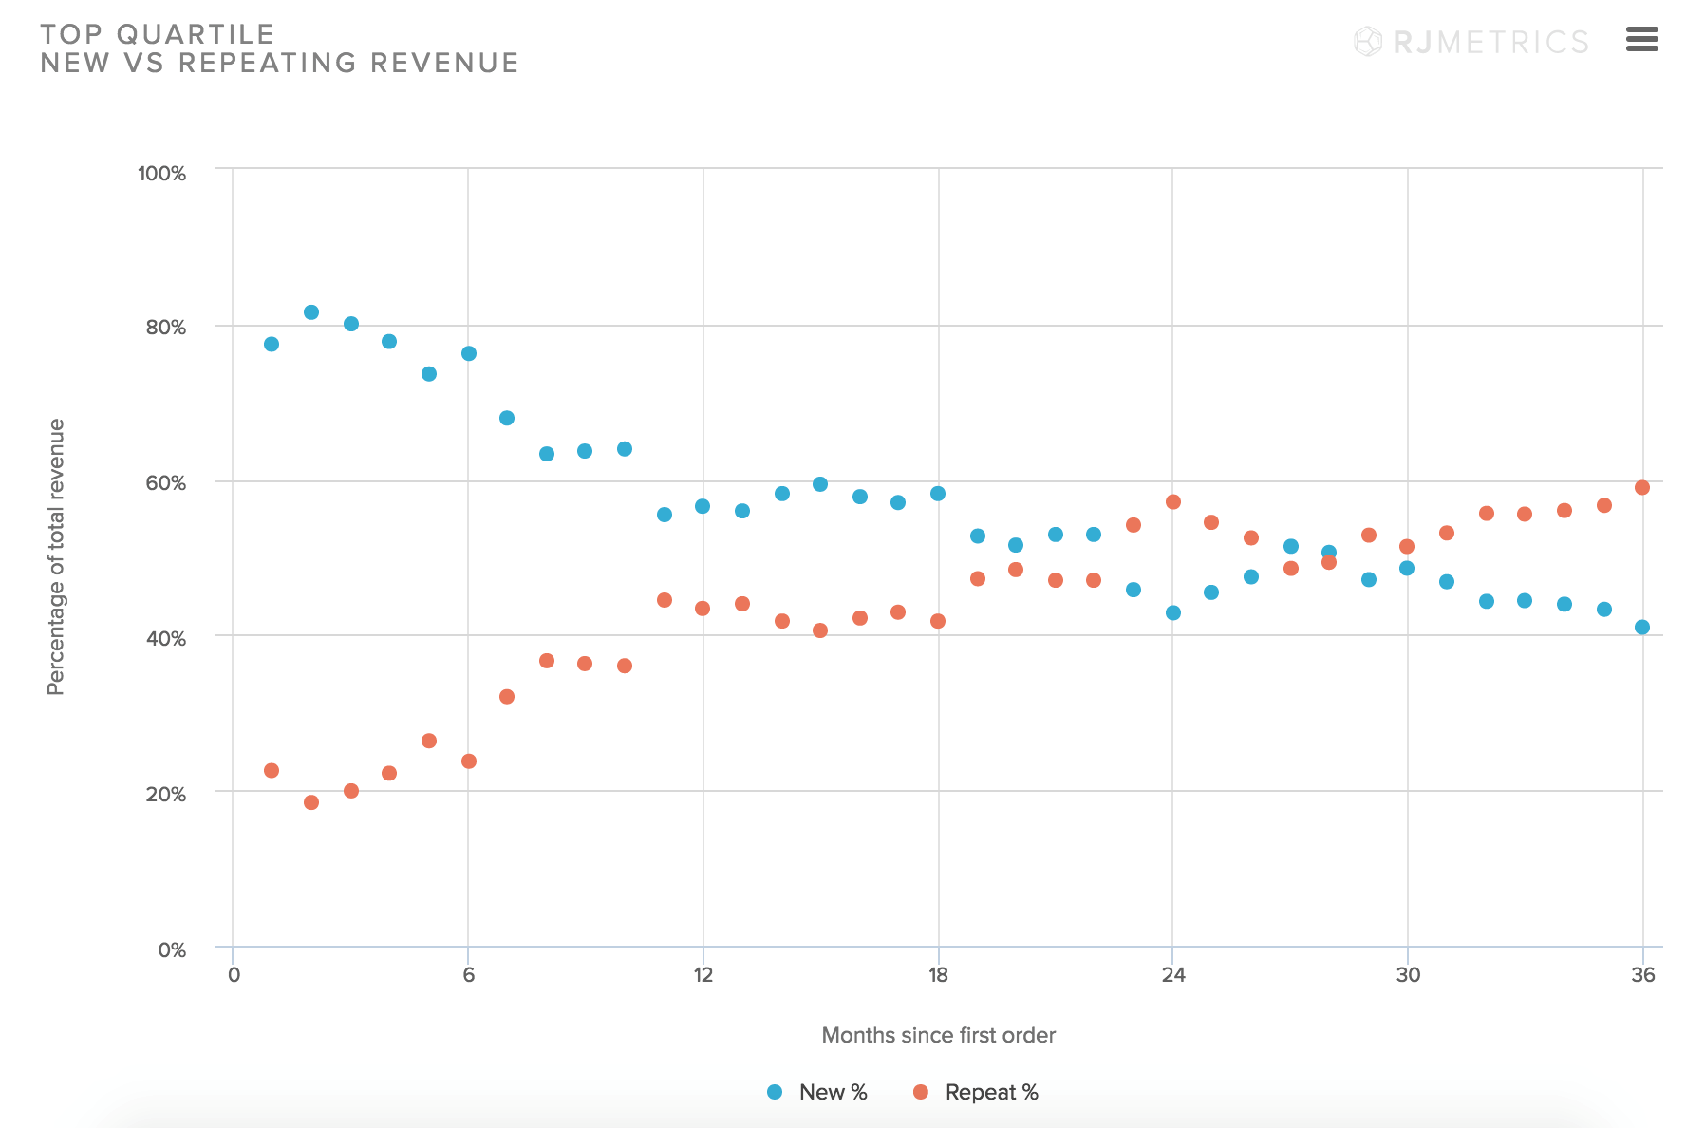Toggle the New % series legend label
1705x1128 pixels.
point(833,1092)
